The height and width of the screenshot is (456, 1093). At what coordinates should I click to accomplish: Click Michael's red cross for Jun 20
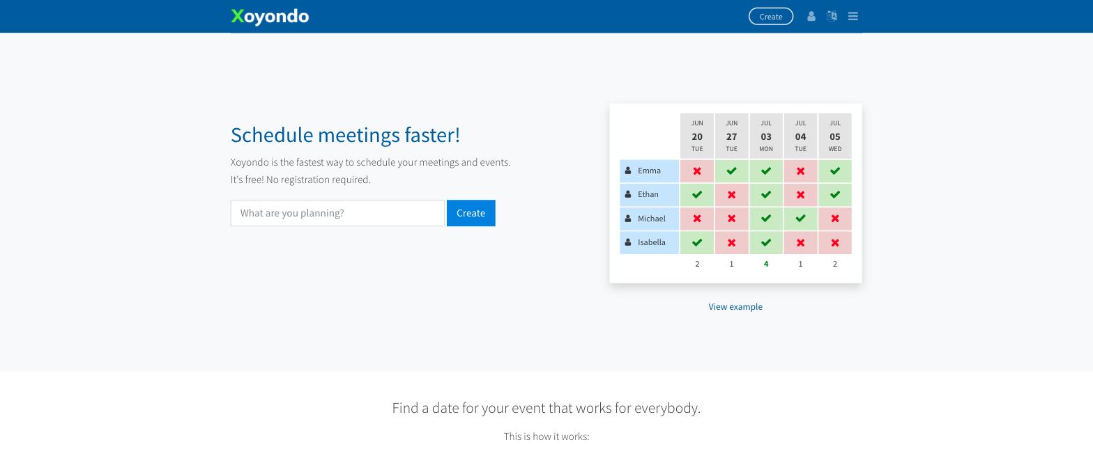coord(697,219)
